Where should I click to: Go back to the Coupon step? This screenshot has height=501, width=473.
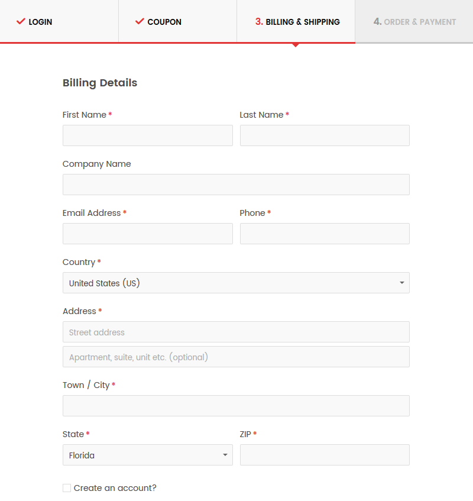click(164, 22)
